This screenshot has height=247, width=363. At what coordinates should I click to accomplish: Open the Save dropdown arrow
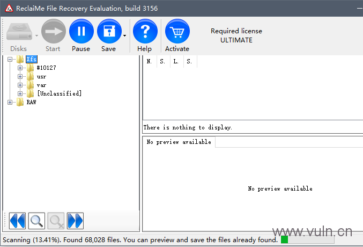pos(125,36)
